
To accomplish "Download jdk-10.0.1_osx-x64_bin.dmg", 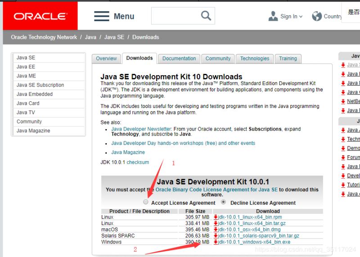I will pyautogui.click(x=249, y=230).
